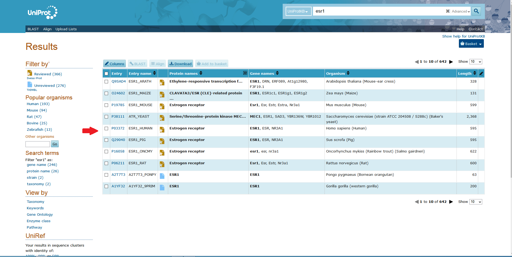
Task: Select the checkbox for entry Q9SAD4
Action: [x=106, y=81]
